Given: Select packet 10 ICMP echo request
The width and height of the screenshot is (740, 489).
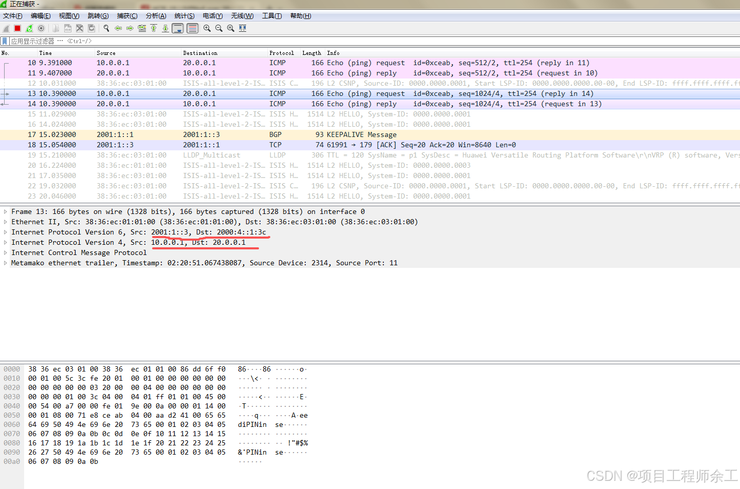Looking at the screenshot, I should [x=370, y=63].
